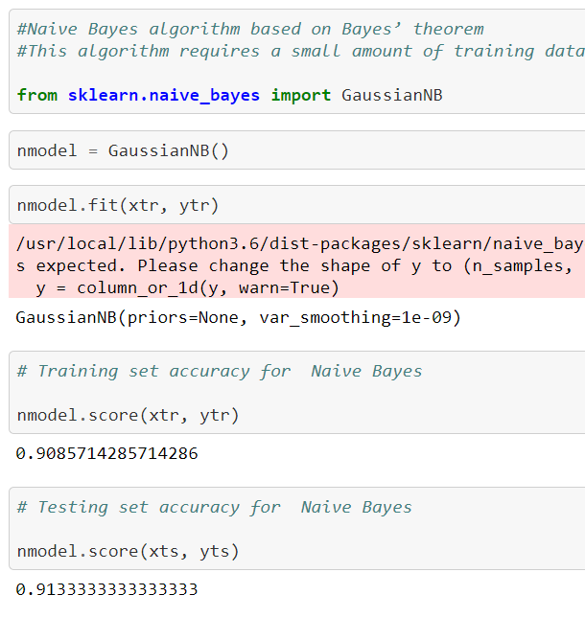Select the nmodel = GaussianNB() cell
Viewport: 585px width, 618px height.
click(x=297, y=150)
